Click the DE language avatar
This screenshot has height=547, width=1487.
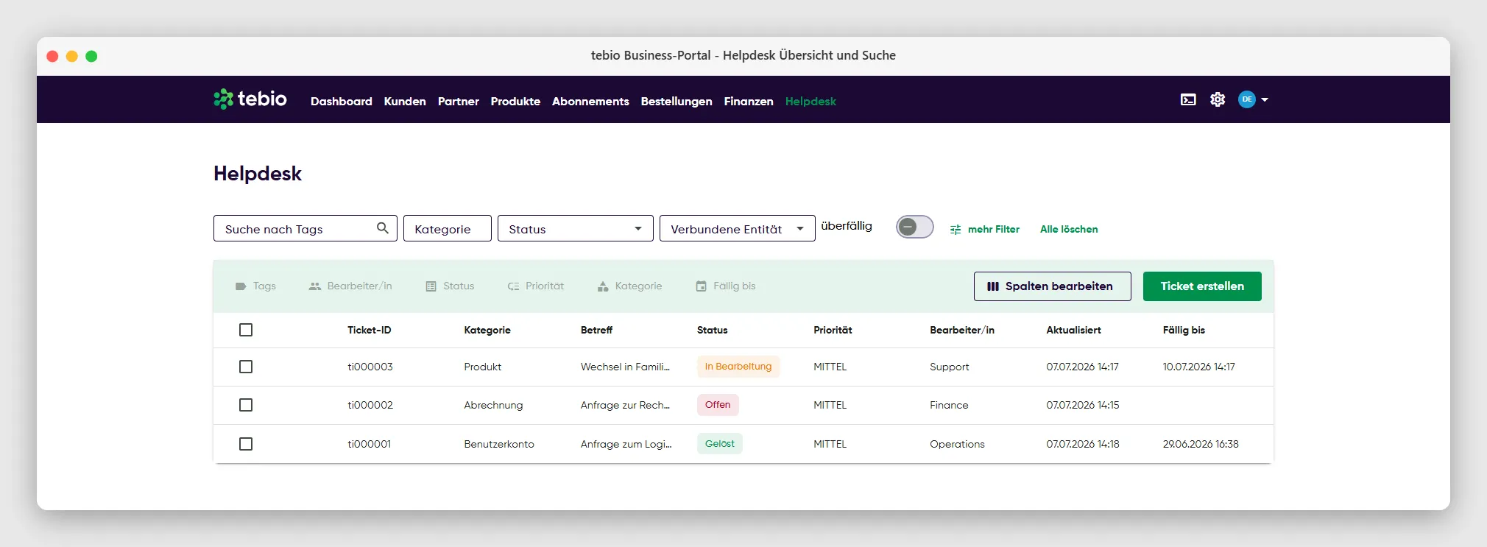(x=1246, y=99)
